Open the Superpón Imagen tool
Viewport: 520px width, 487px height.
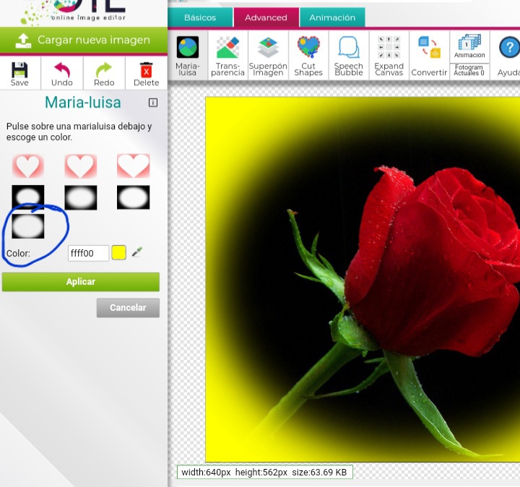(267, 48)
